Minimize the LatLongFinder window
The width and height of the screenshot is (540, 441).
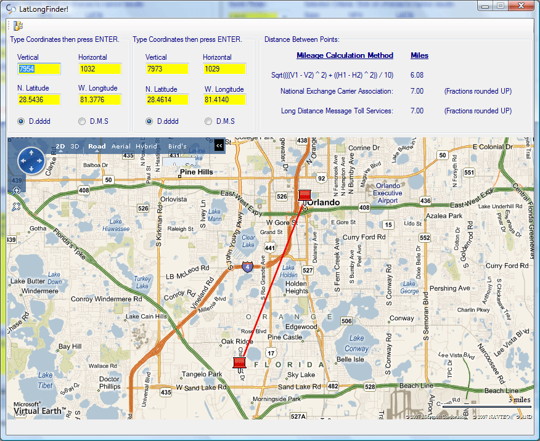click(x=485, y=6)
